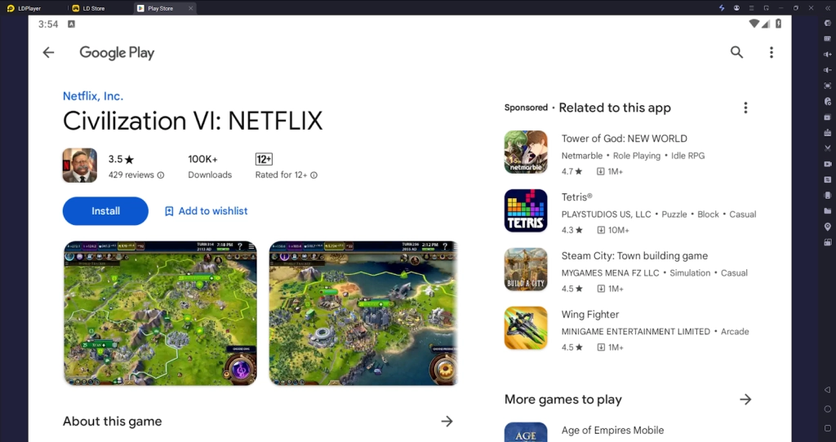Click the 12+ content rating badge

264,159
